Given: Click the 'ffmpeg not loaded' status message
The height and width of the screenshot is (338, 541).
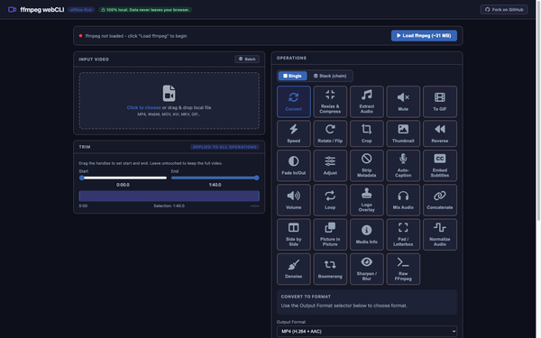Looking at the screenshot, I should pos(136,36).
